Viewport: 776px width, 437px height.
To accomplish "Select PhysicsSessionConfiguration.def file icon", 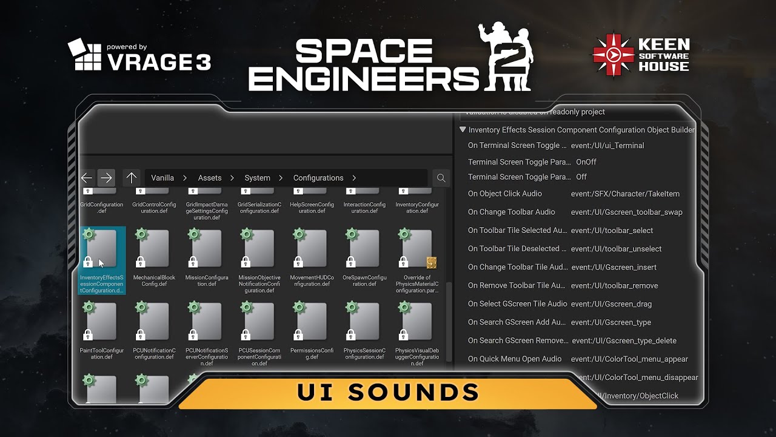I will click(x=363, y=321).
